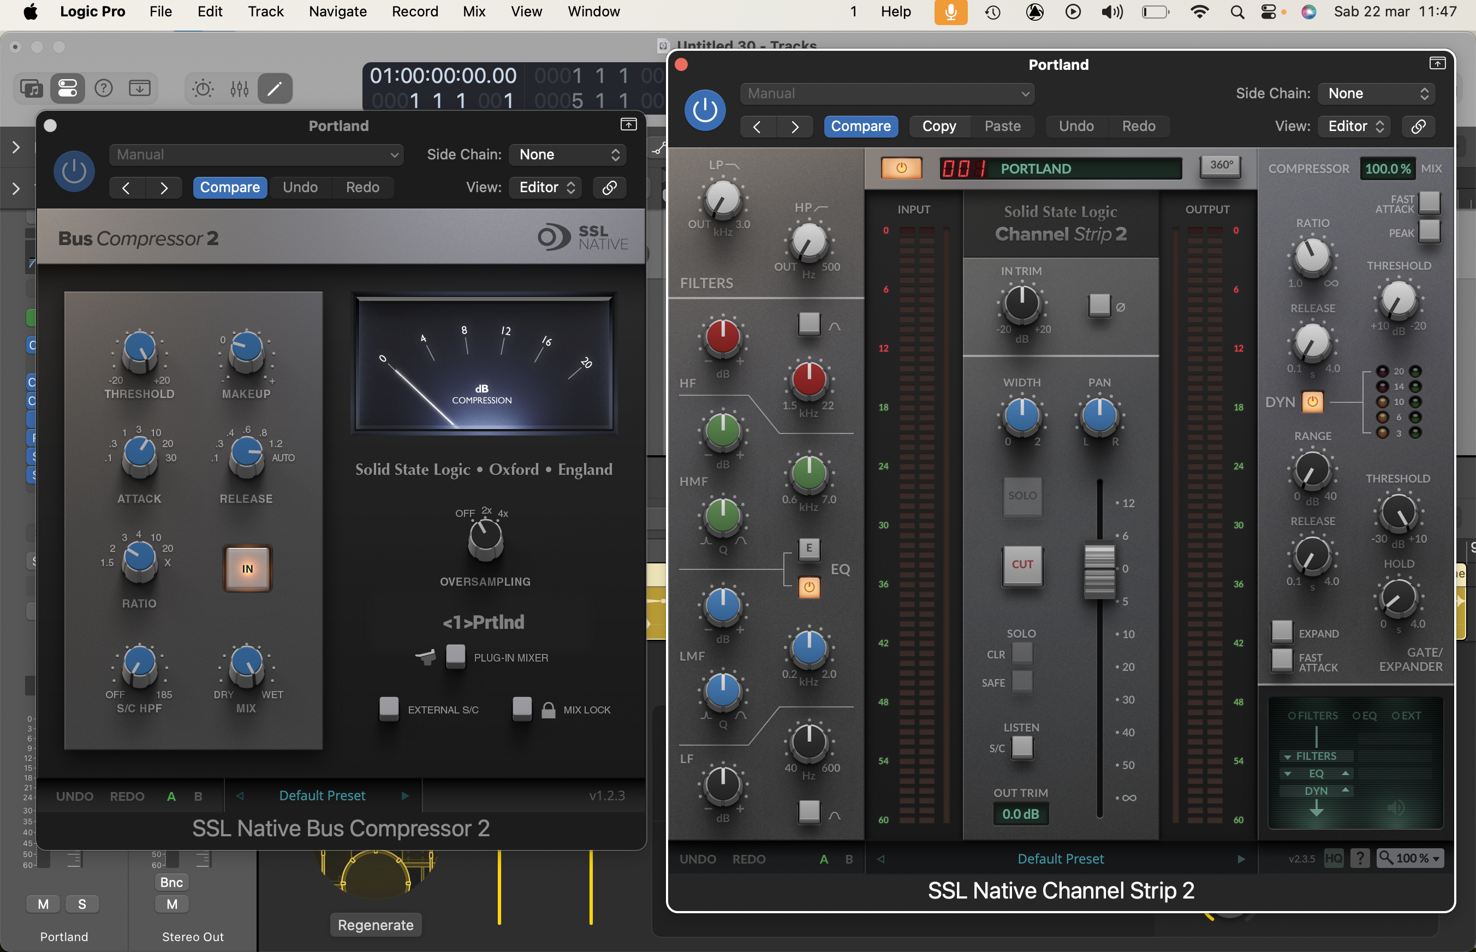Click Channel Strip PAN knob

[x=1099, y=415]
